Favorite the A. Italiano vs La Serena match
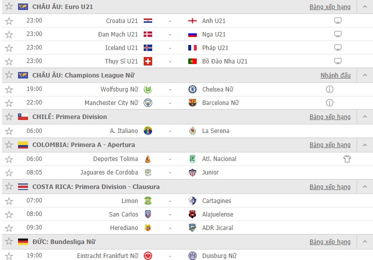The image size is (373, 260). pyautogui.click(x=9, y=131)
